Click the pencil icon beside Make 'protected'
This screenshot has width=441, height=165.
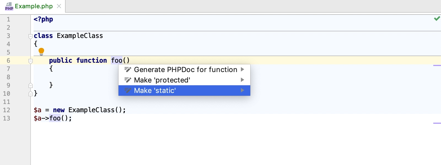[x=128, y=80]
